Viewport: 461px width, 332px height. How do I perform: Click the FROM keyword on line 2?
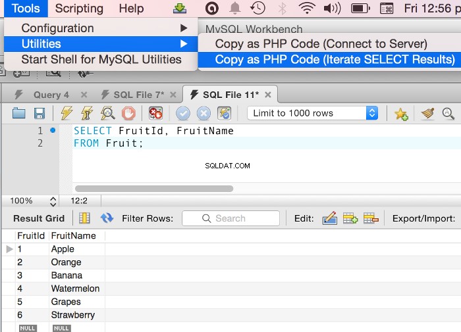point(86,143)
